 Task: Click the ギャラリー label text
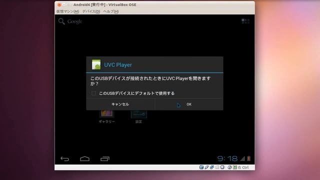[106, 121]
